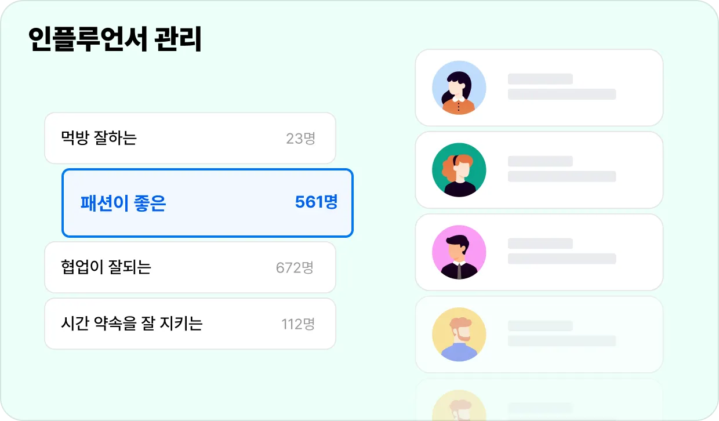This screenshot has width=719, height=421.
Task: Click the faded avatar in the bottommost card
Action: pyautogui.click(x=459, y=405)
